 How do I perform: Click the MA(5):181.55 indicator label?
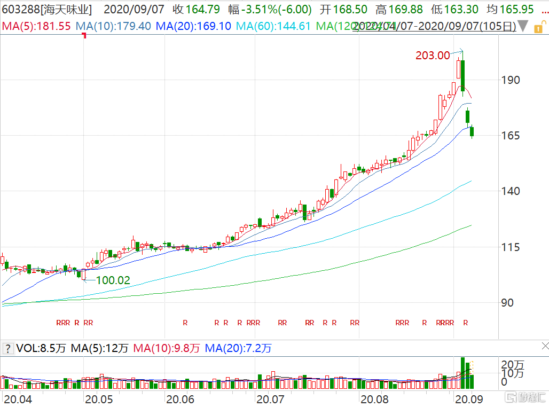coord(36,26)
